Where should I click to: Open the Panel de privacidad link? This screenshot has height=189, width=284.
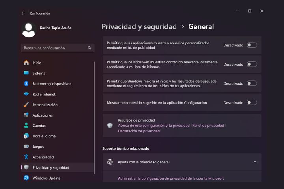tap(208, 125)
